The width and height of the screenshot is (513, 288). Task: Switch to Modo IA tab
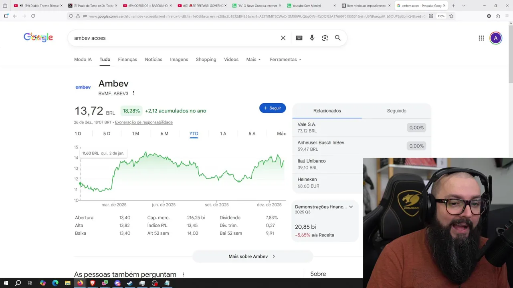click(83, 59)
